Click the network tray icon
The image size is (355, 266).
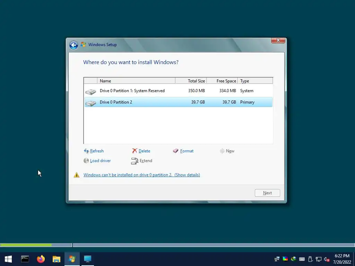coord(319,259)
